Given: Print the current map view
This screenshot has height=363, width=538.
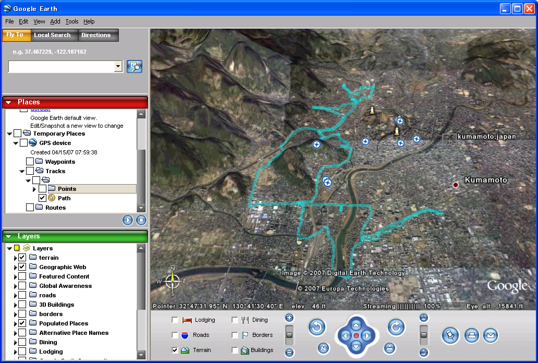Looking at the screenshot, I should [x=471, y=336].
